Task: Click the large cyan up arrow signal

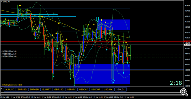Action: coord(113,82)
